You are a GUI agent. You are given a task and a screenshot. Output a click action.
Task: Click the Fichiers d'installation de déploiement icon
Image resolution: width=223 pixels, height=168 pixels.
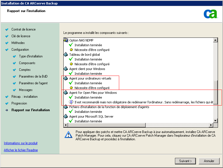pyautogui.click(x=66, y=107)
